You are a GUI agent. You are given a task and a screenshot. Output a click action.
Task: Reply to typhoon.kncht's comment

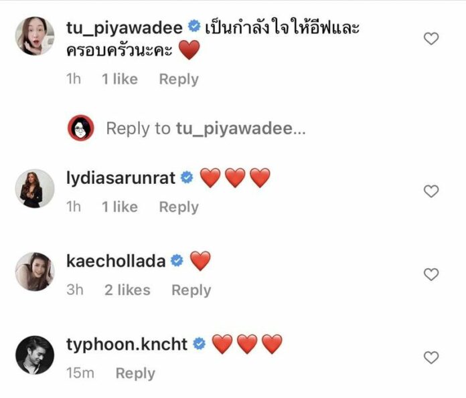pos(135,373)
